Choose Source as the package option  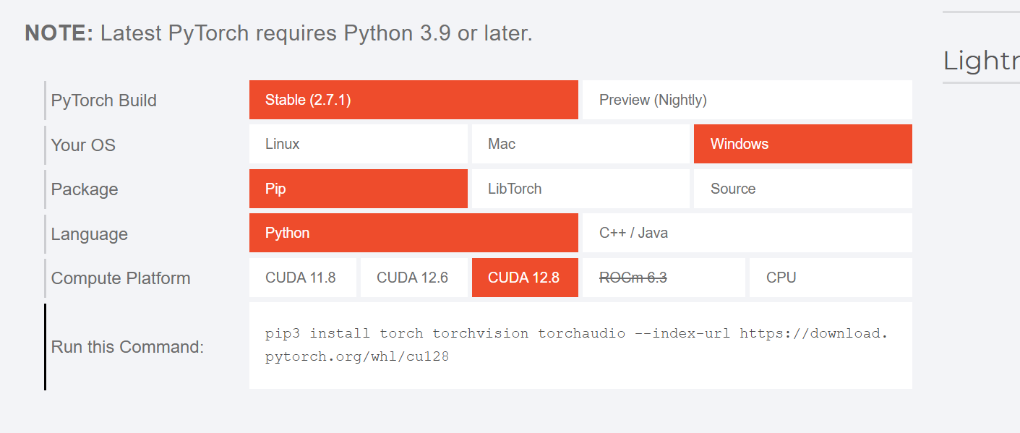pyautogui.click(x=802, y=189)
